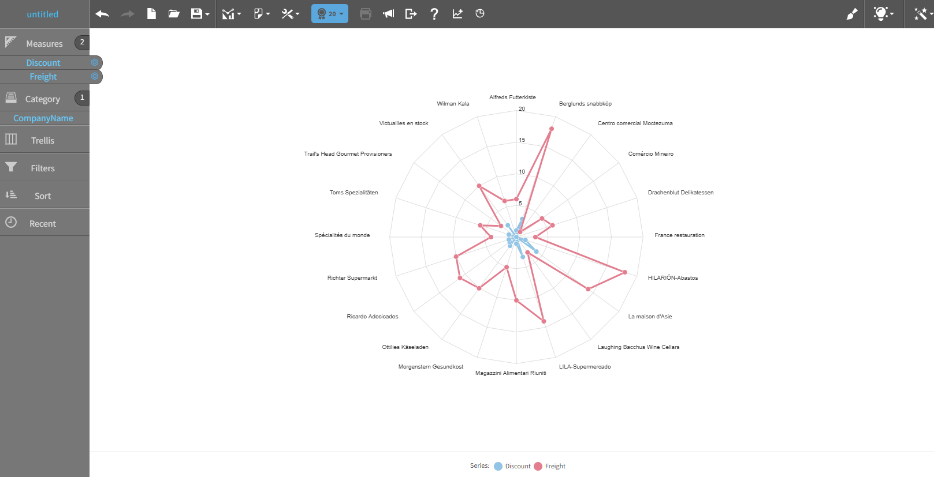This screenshot has height=477, width=934.
Task: Click the megaphone announce icon
Action: pyautogui.click(x=388, y=14)
